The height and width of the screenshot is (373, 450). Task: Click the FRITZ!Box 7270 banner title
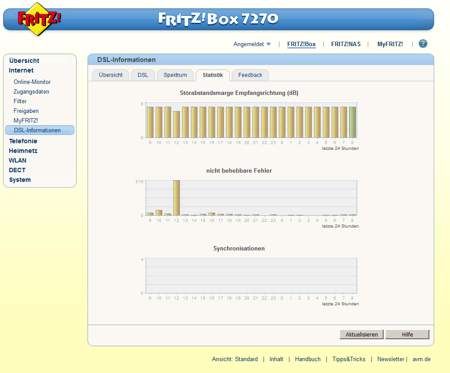tap(218, 19)
